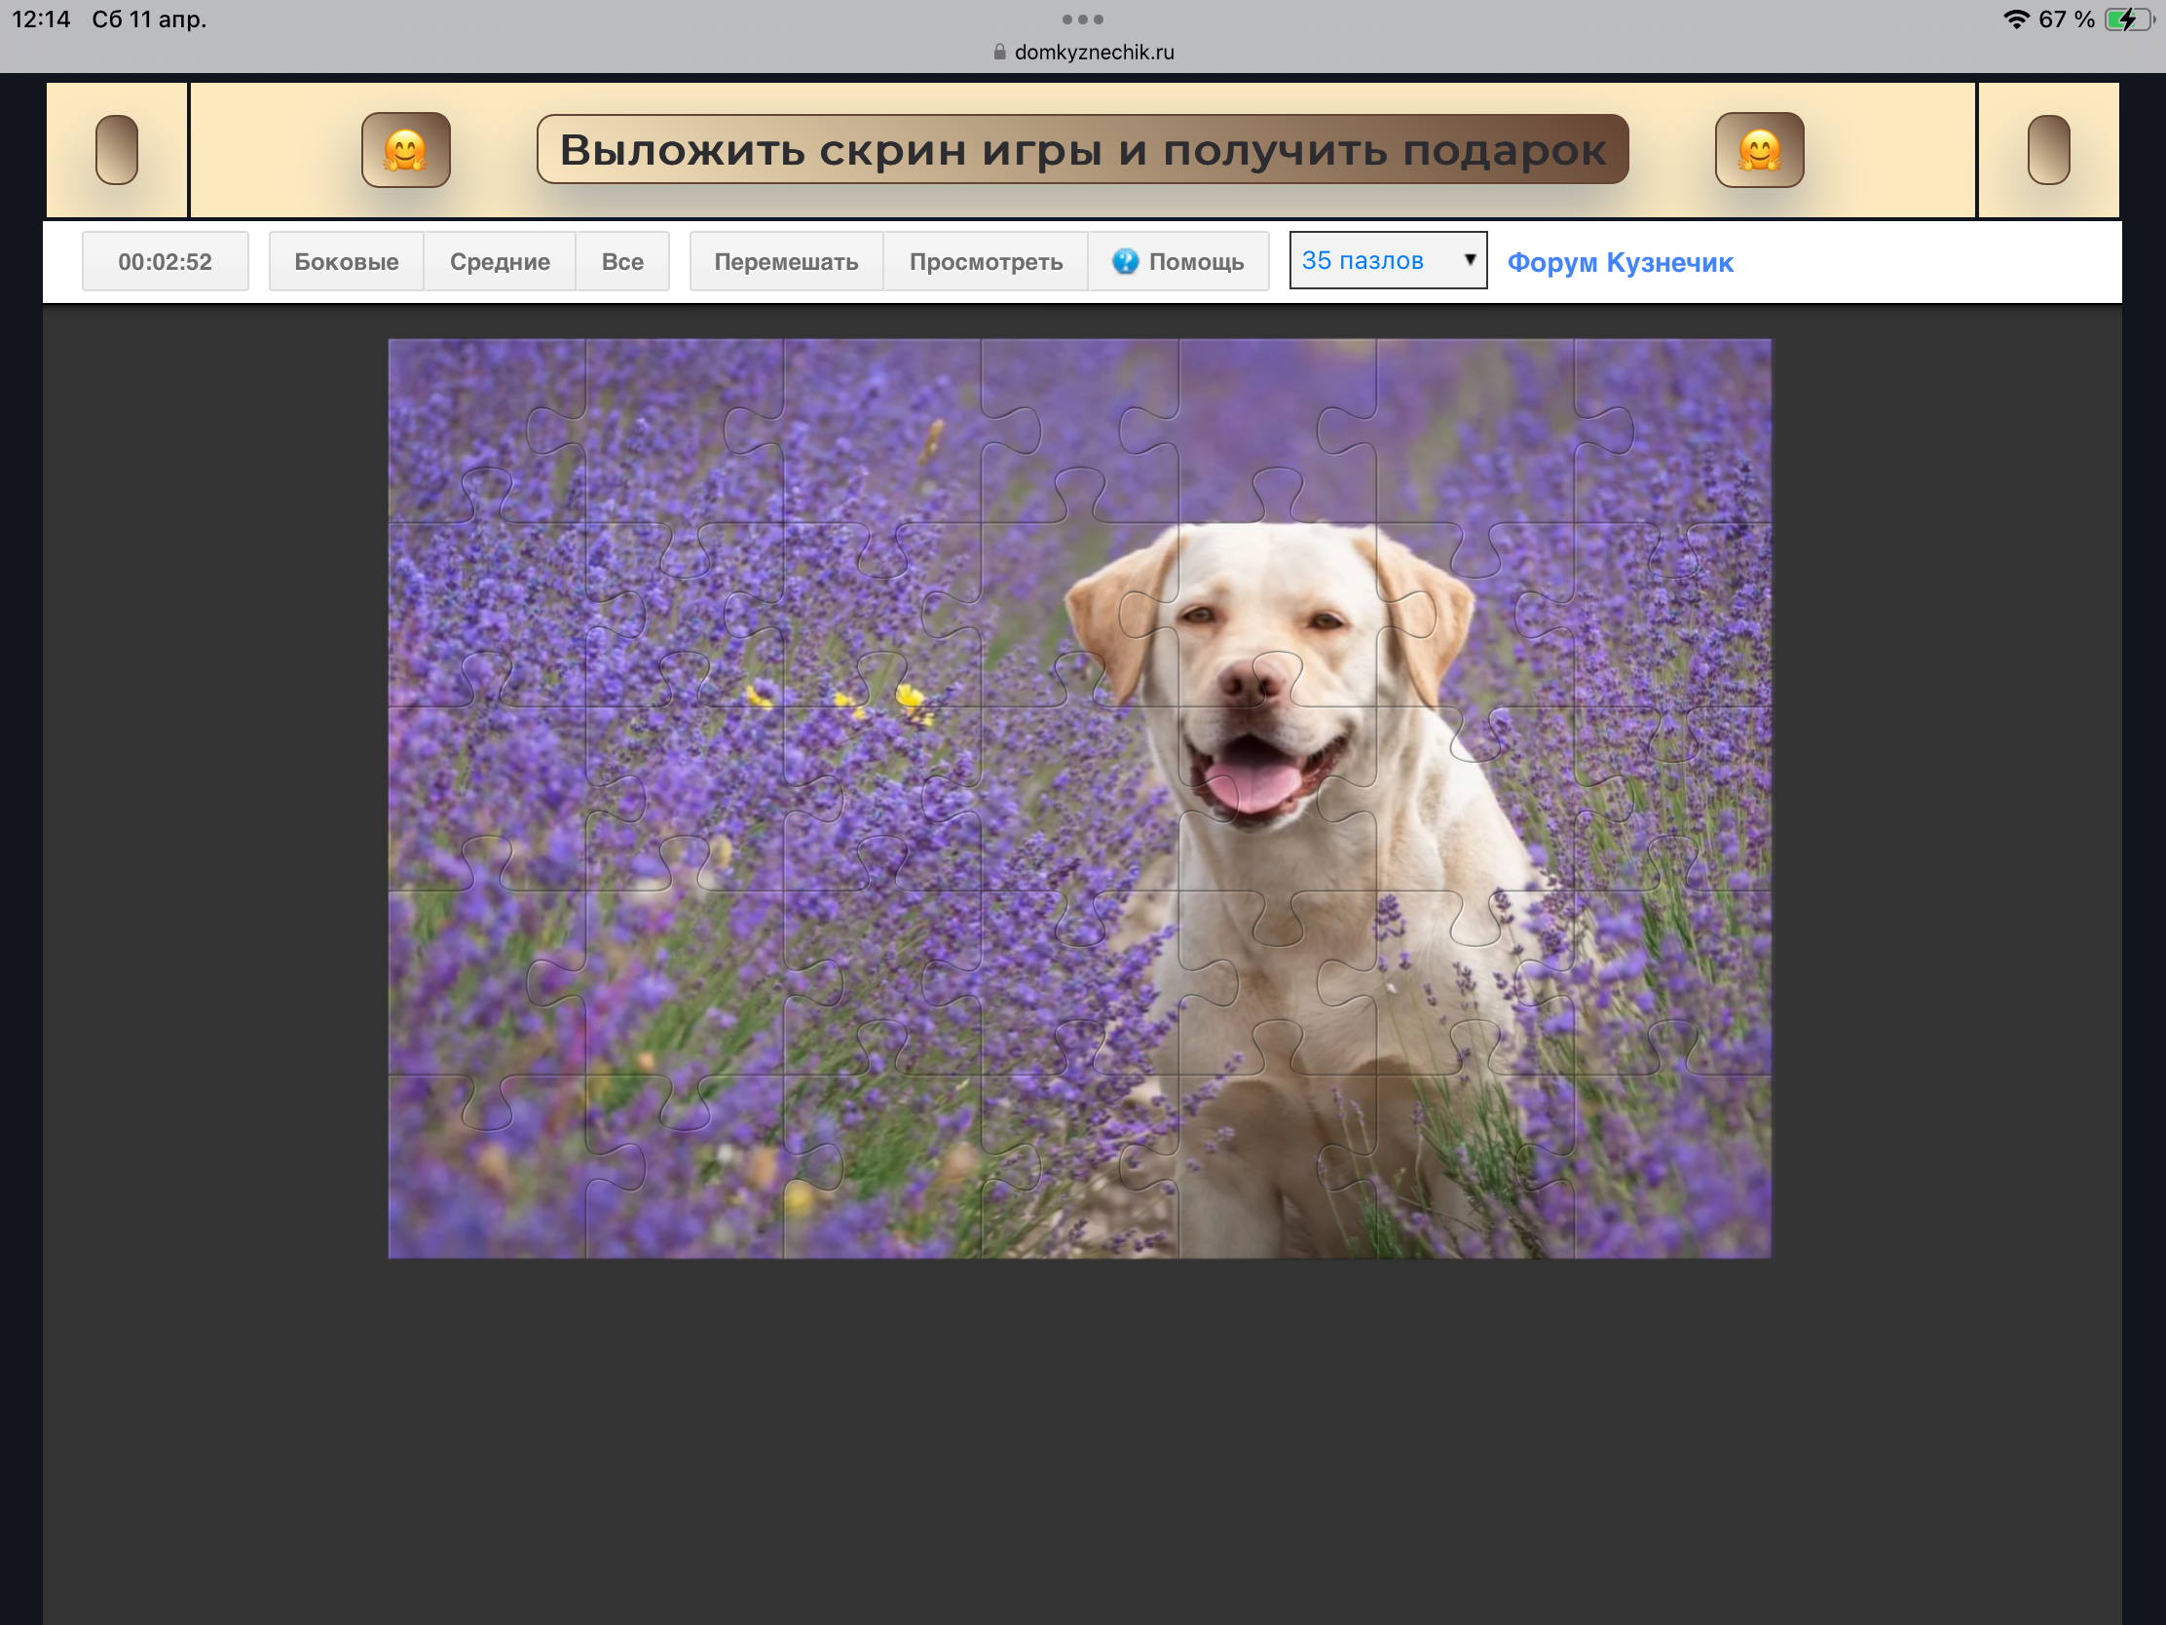Click the right hugging face emoji button
This screenshot has width=2166, height=1625.
click(1759, 150)
